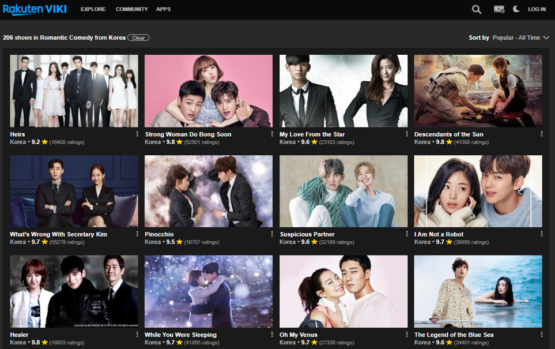
Task: Open the COMMUNITY menu
Action: coord(131,9)
